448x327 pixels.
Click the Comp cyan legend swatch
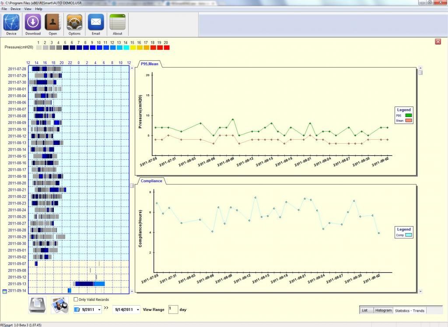pos(409,235)
